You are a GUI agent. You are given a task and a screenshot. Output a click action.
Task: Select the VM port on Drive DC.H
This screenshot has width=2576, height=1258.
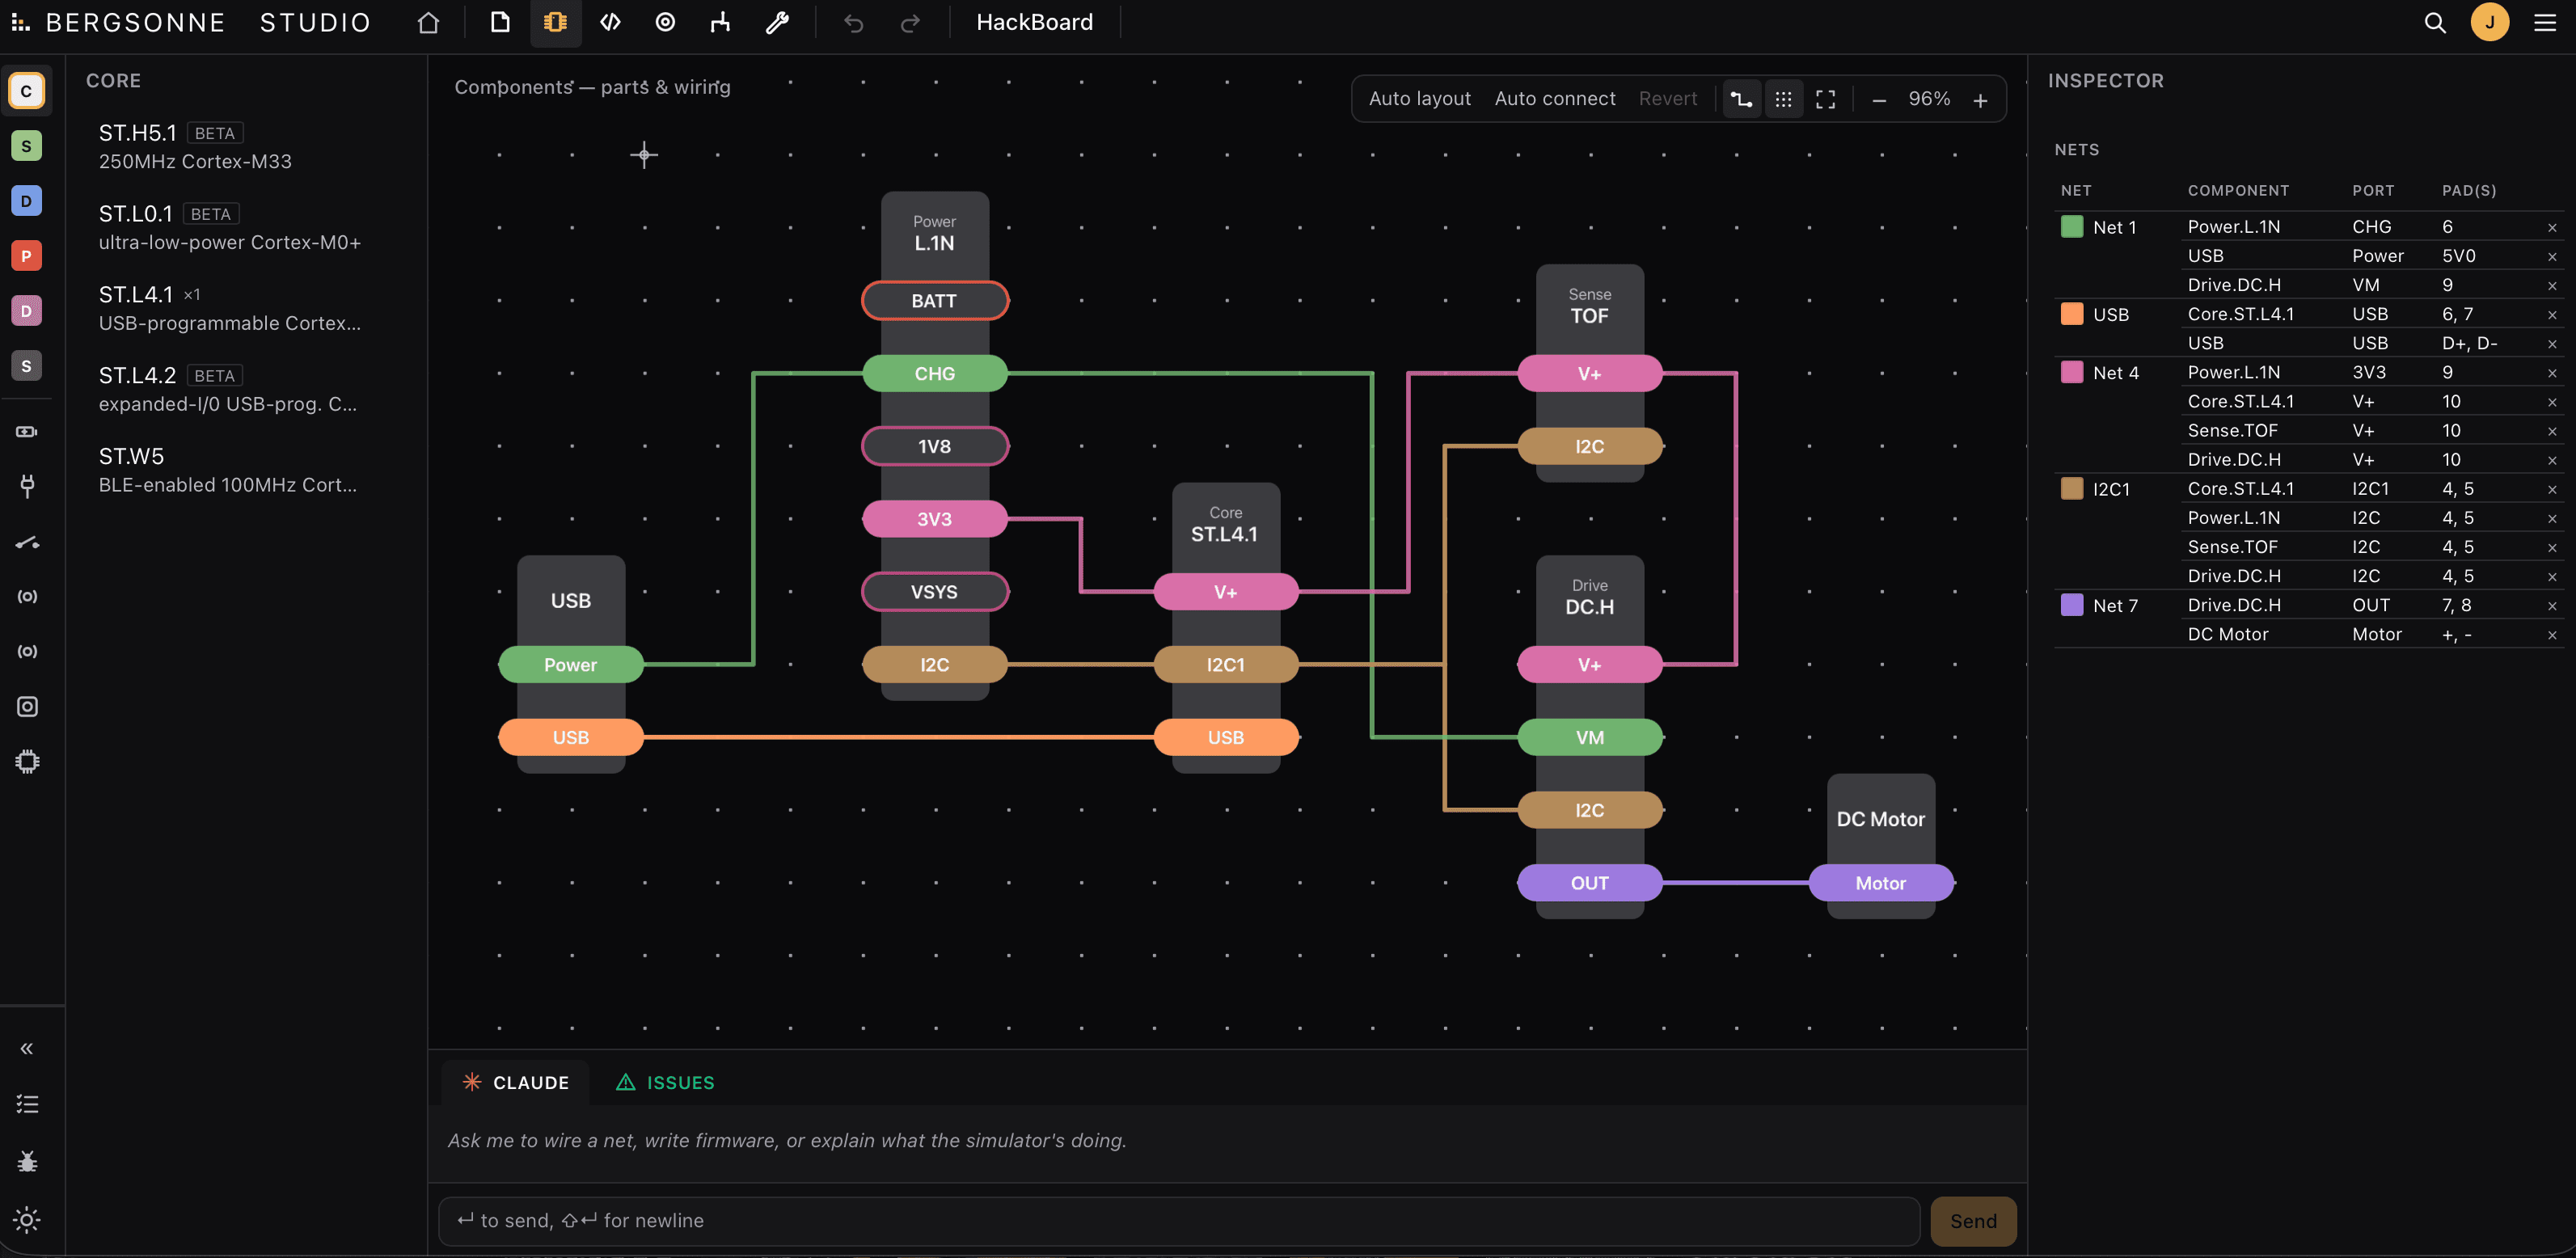[1590, 738]
